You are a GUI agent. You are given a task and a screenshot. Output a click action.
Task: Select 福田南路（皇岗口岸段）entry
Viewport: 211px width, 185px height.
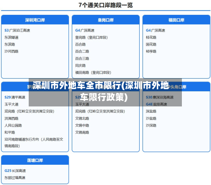pos(93,72)
